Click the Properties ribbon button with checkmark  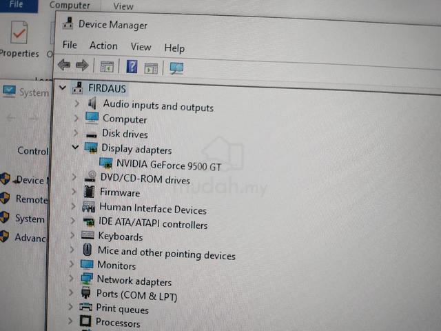19,39
